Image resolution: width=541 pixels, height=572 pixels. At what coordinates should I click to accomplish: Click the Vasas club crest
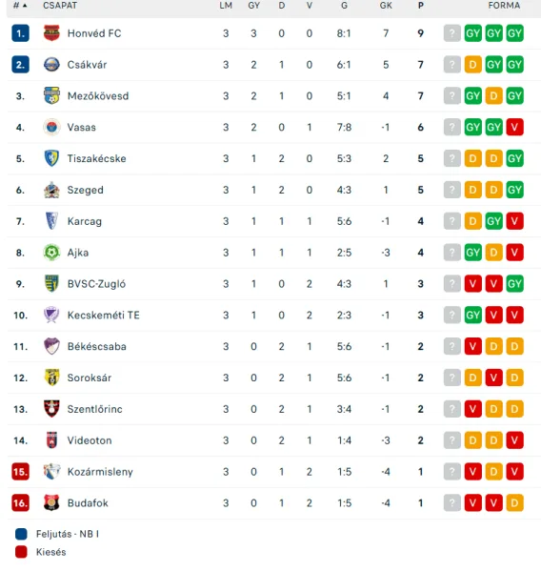(x=51, y=128)
